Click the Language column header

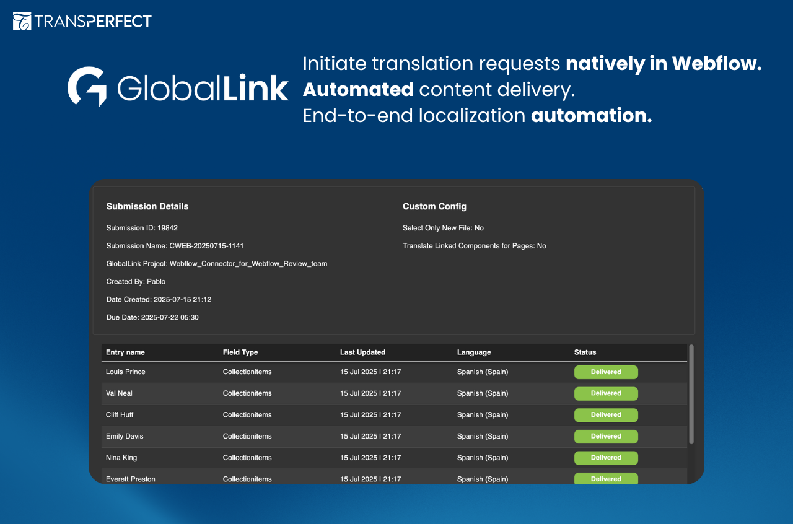[x=474, y=352]
